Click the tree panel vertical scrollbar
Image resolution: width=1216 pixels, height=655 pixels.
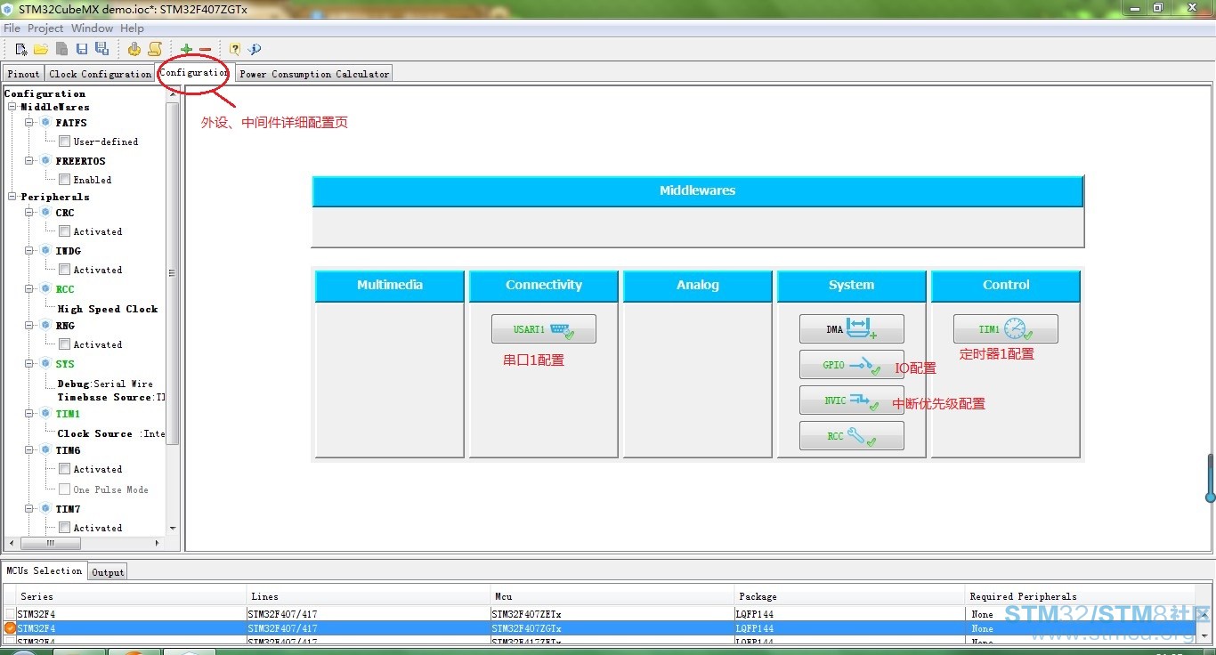click(173, 272)
